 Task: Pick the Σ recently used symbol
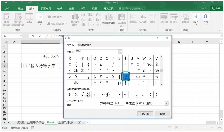tap(76, 94)
